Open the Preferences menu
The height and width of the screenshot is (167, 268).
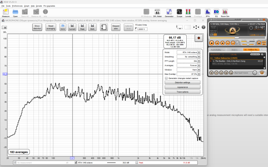[17, 6]
